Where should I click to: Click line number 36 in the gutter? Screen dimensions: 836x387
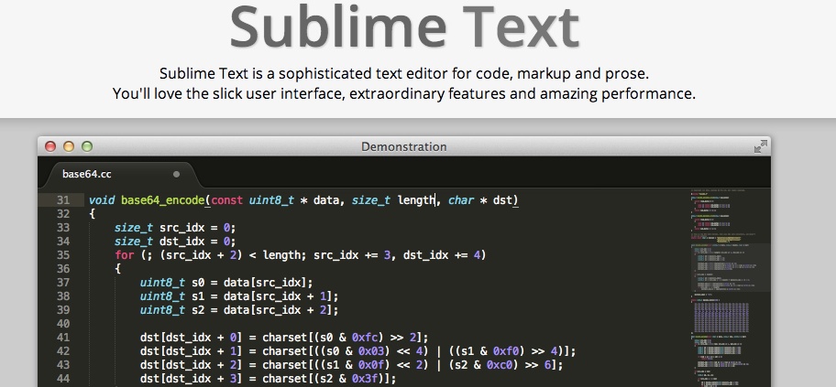point(63,269)
